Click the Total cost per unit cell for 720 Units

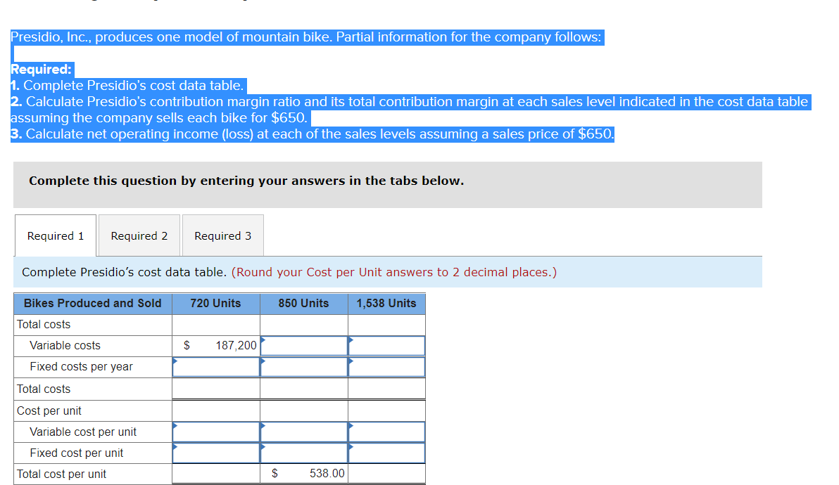coord(216,474)
